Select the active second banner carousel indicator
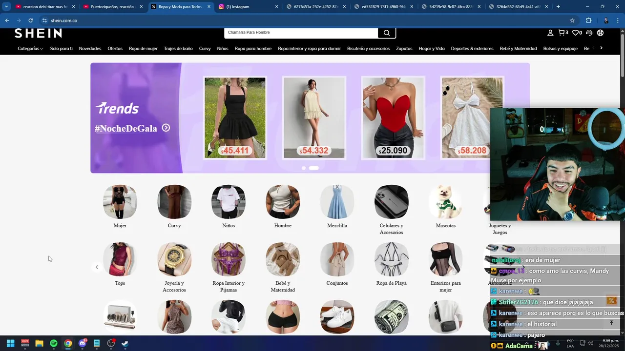This screenshot has width=625, height=351. 314,168
